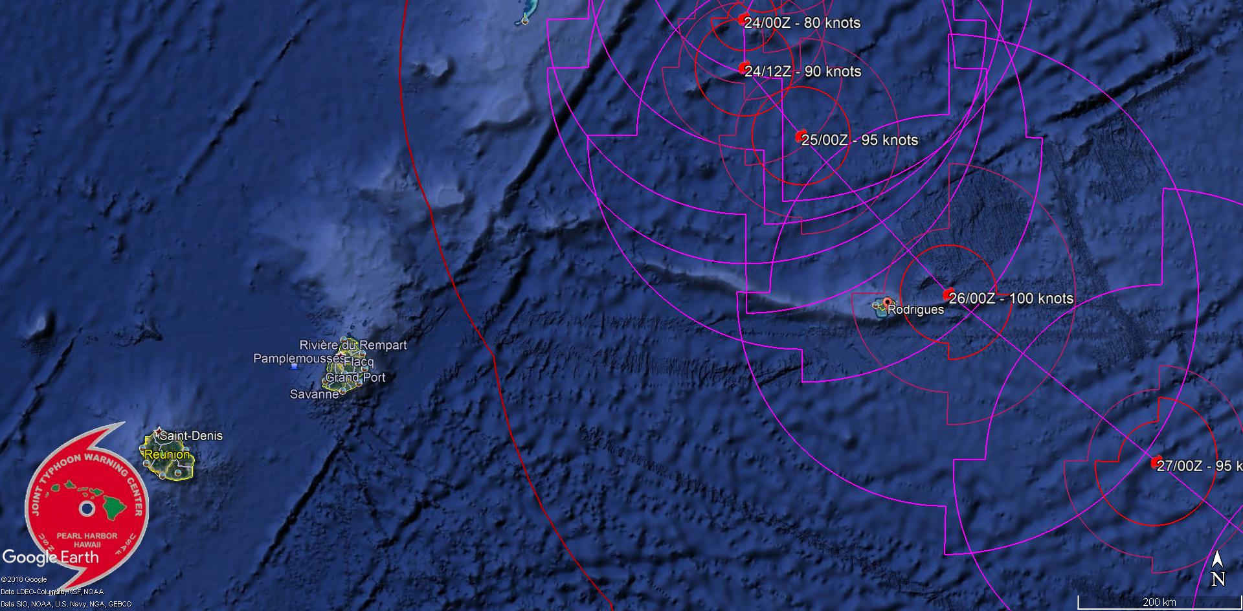Select the '24/12Z - 90 knots' label
The height and width of the screenshot is (611, 1243).
(x=803, y=71)
